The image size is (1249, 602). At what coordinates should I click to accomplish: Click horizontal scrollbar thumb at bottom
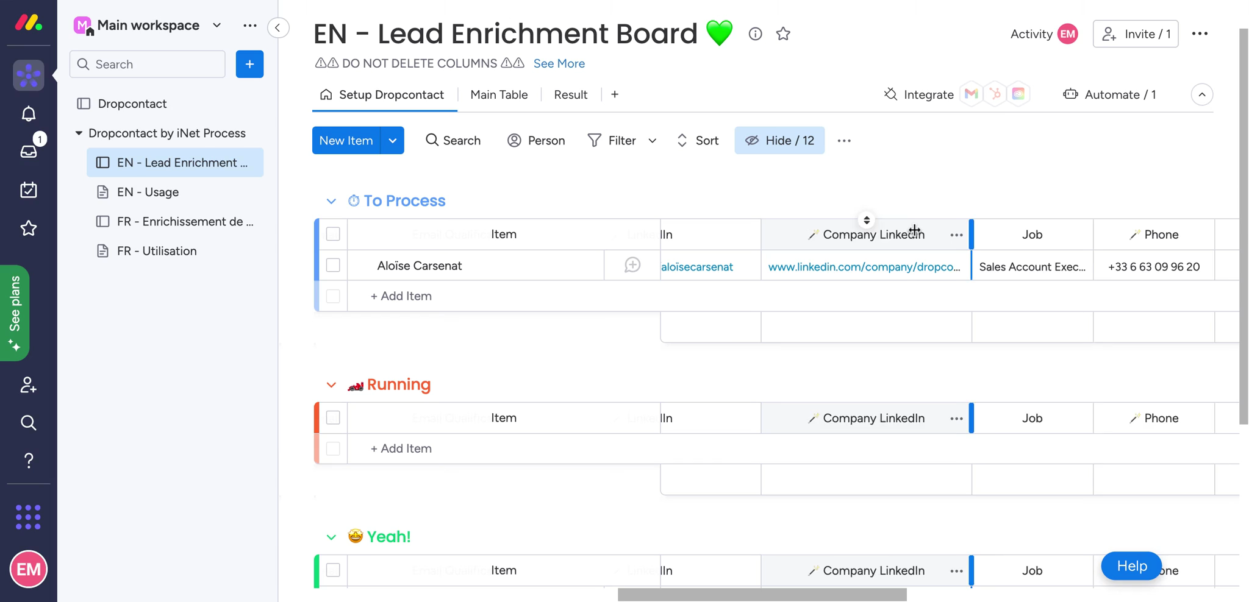tap(762, 595)
